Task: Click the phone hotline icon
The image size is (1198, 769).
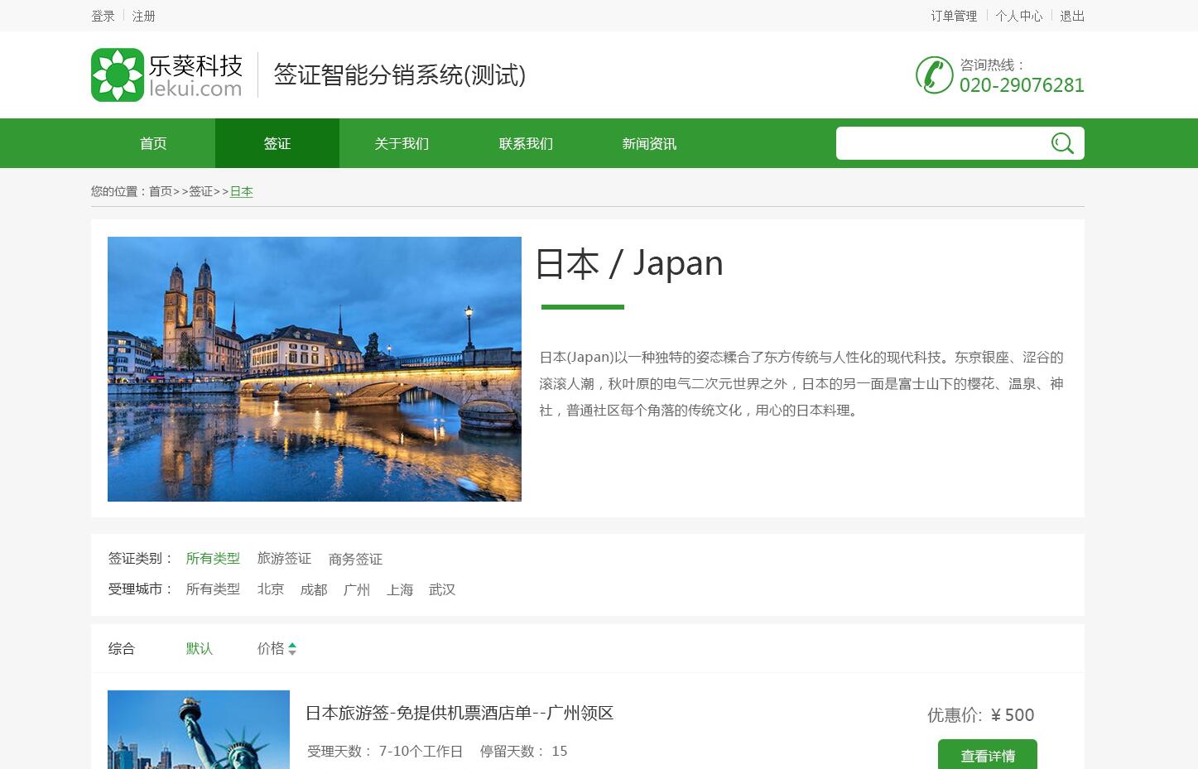Action: (934, 74)
